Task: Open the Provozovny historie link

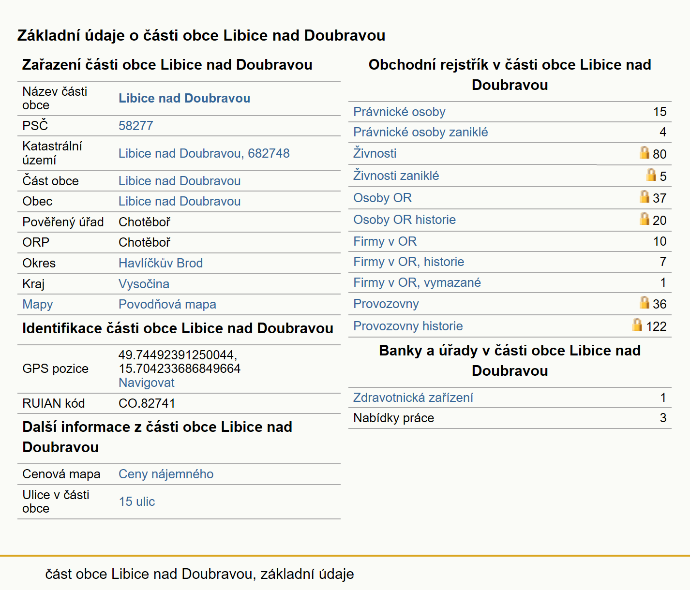Action: pos(408,326)
